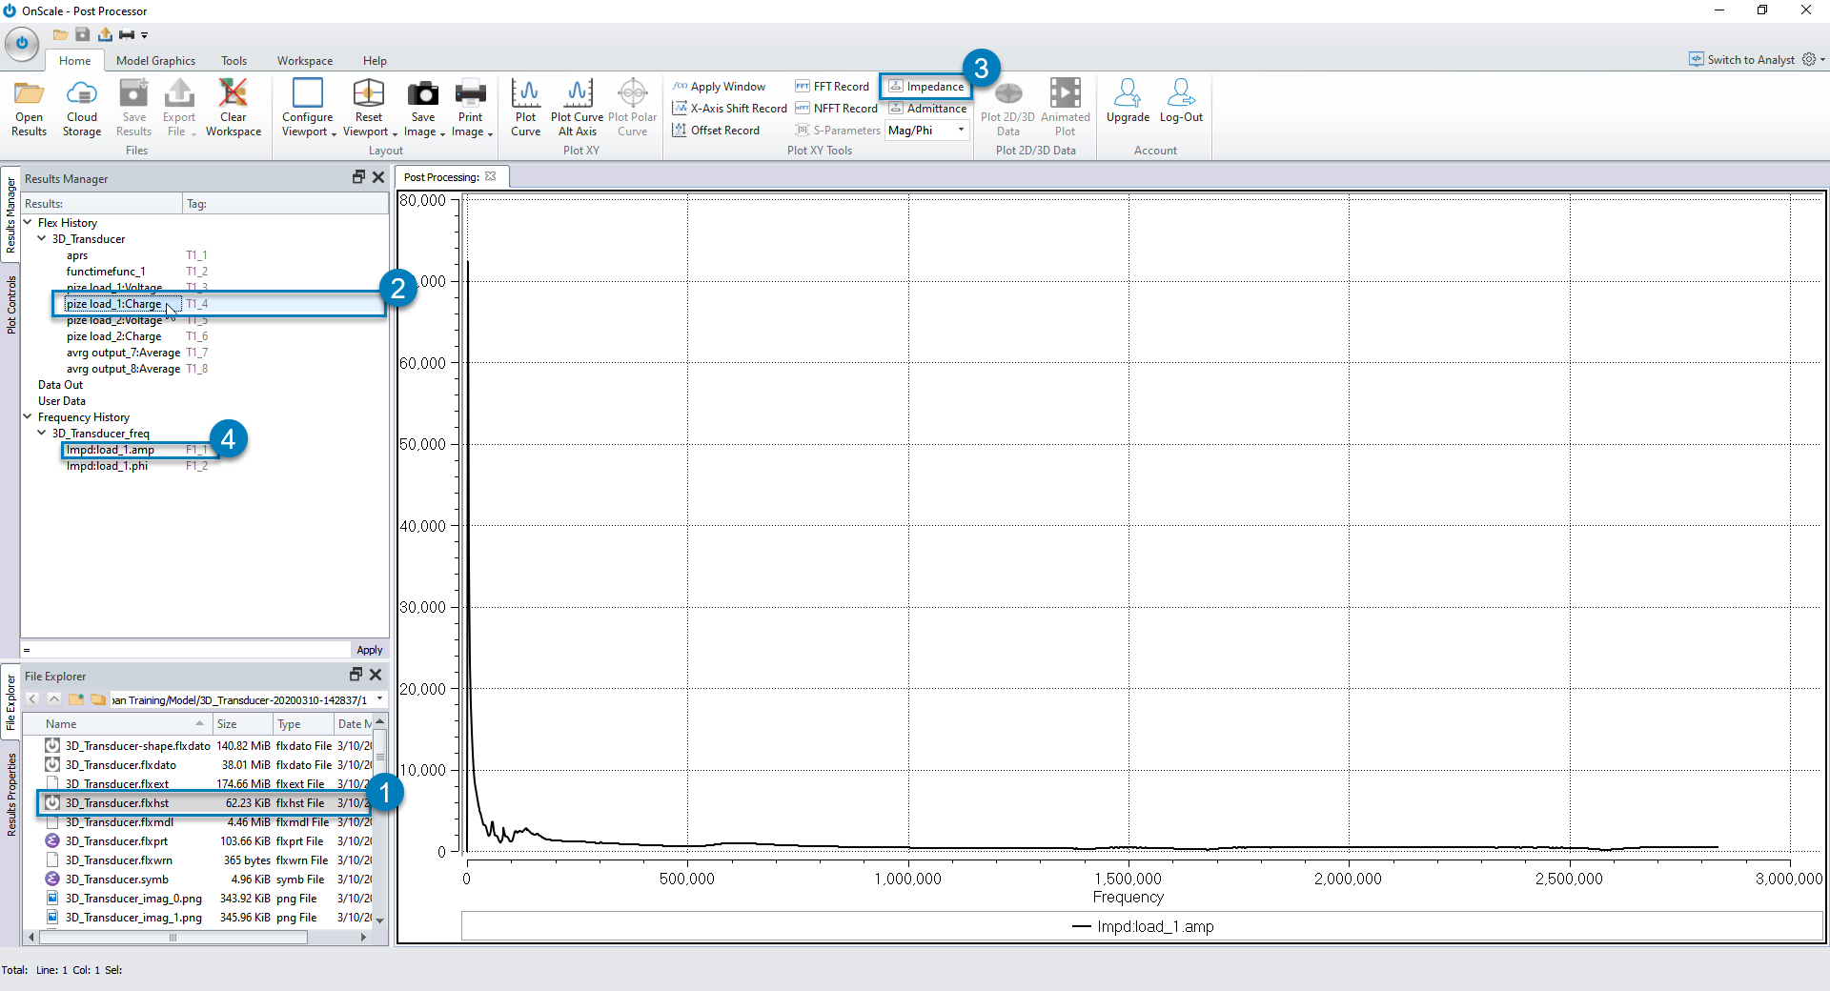
Task: Select Impd:load_1.phi record
Action: [x=108, y=466]
